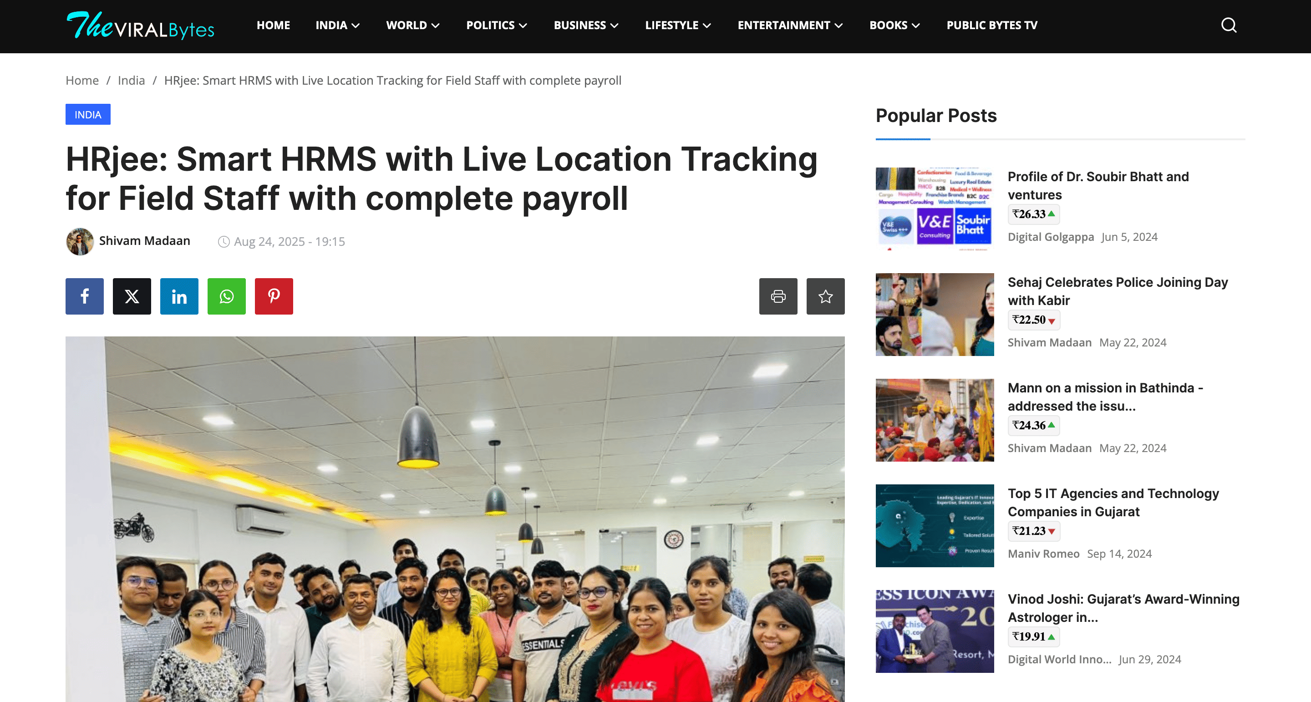Share article on LinkedIn
1311x702 pixels.
coord(179,296)
